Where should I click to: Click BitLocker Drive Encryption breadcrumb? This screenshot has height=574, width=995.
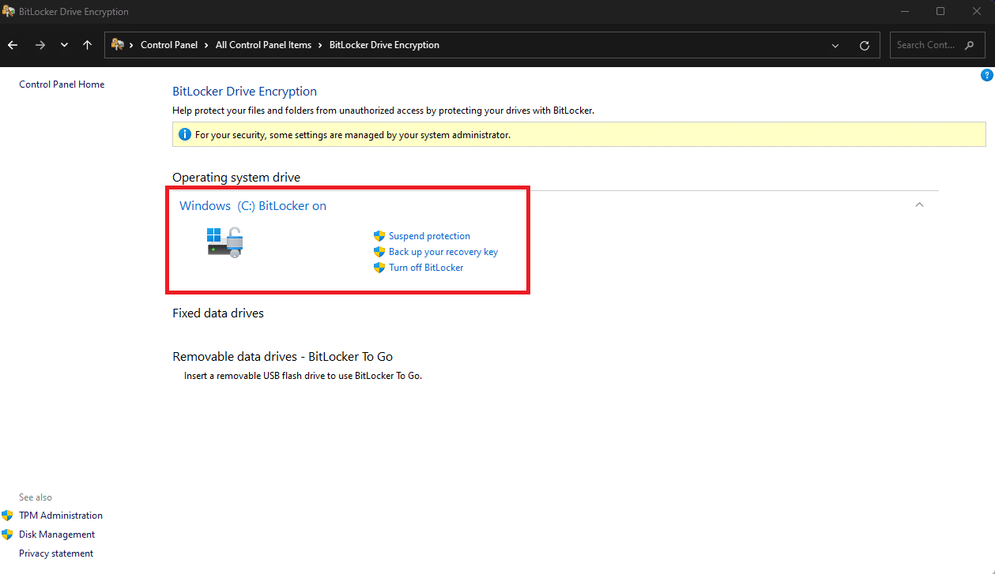[x=384, y=45]
